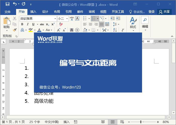176x125 pixels.
Task: Click the Shrink Font icon
Action: click(64, 30)
